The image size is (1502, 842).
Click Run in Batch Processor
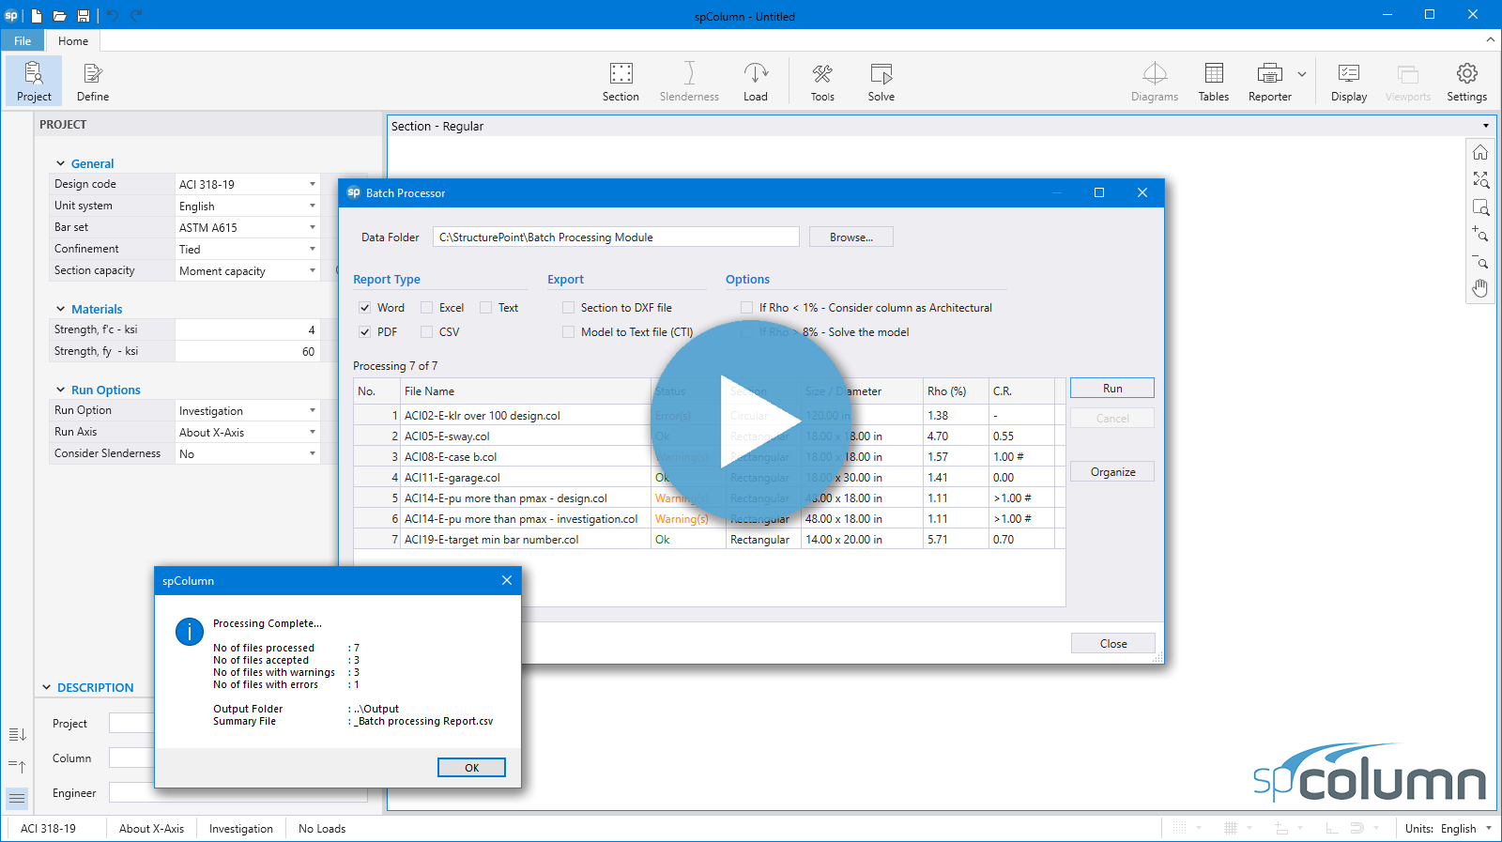[1112, 389]
